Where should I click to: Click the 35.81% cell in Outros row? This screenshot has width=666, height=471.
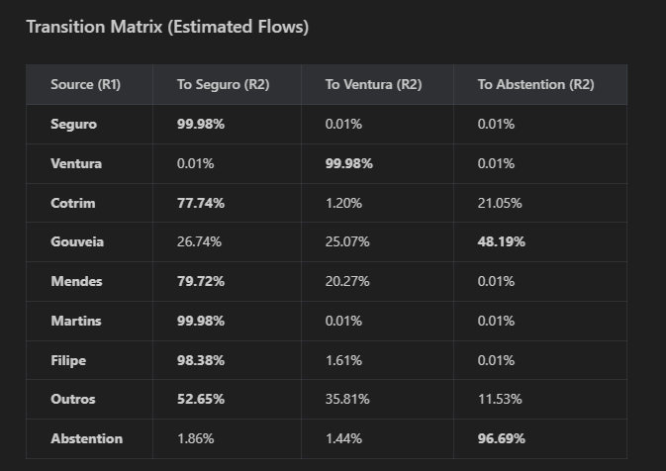347,399
